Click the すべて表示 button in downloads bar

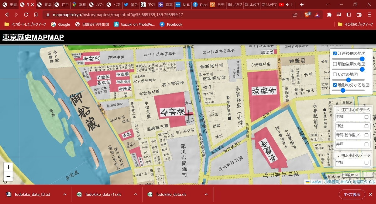coord(351,194)
